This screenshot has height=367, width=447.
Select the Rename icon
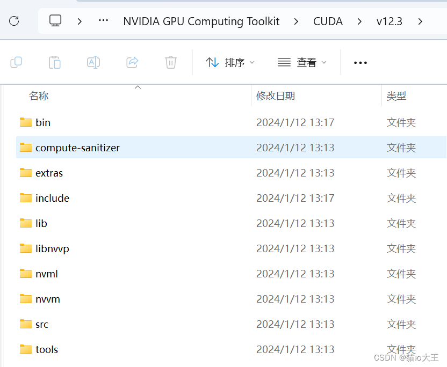[93, 62]
